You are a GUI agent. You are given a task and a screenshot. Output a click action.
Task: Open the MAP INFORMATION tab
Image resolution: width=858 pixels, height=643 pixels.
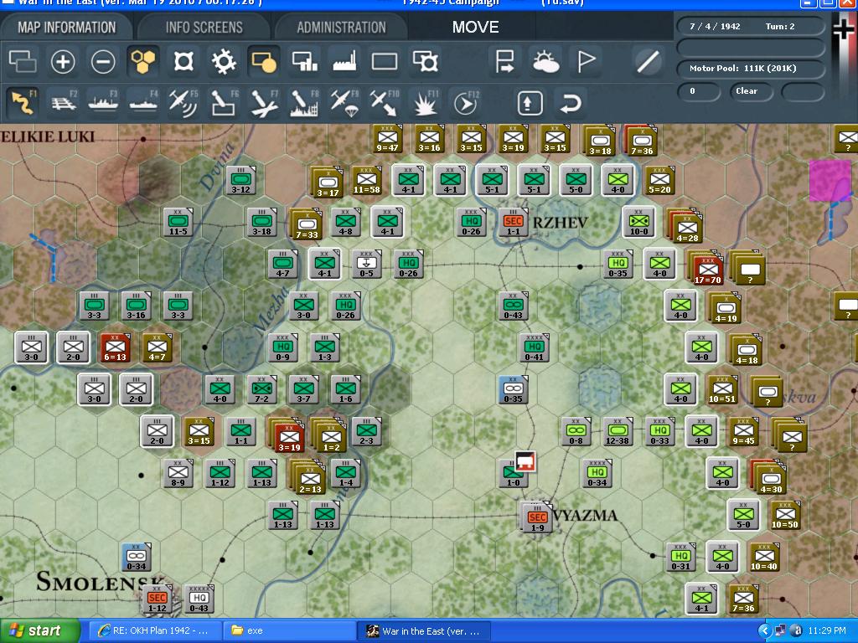[x=67, y=28]
